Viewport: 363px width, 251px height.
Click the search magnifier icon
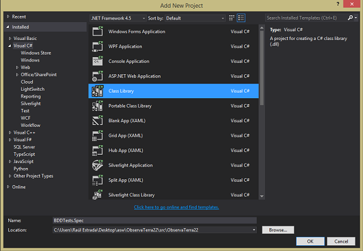coord(350,18)
